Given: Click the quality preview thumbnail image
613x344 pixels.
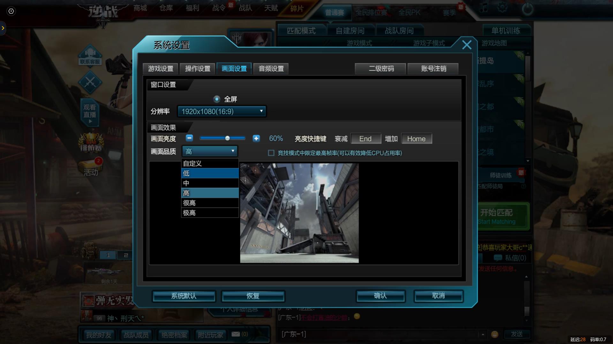Looking at the screenshot, I should point(299,213).
